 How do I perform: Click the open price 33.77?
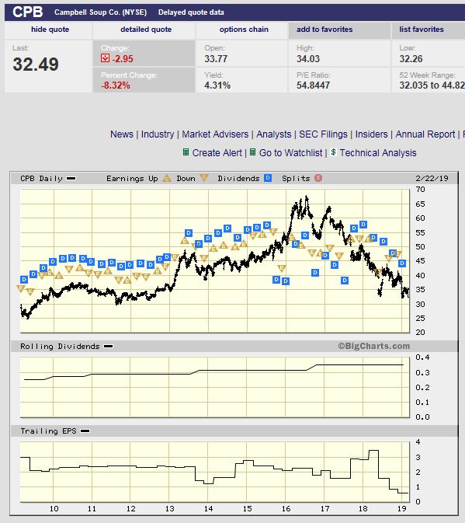(216, 59)
